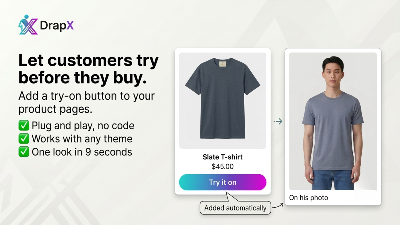
Task: Click the Plug and play, no code text
Action: click(83, 126)
